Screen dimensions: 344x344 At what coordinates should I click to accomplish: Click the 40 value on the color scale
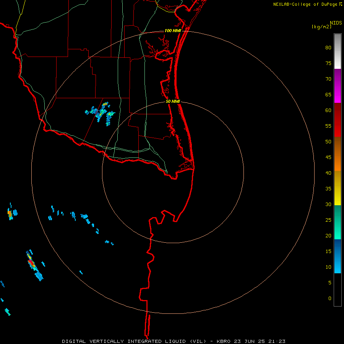click(x=328, y=173)
